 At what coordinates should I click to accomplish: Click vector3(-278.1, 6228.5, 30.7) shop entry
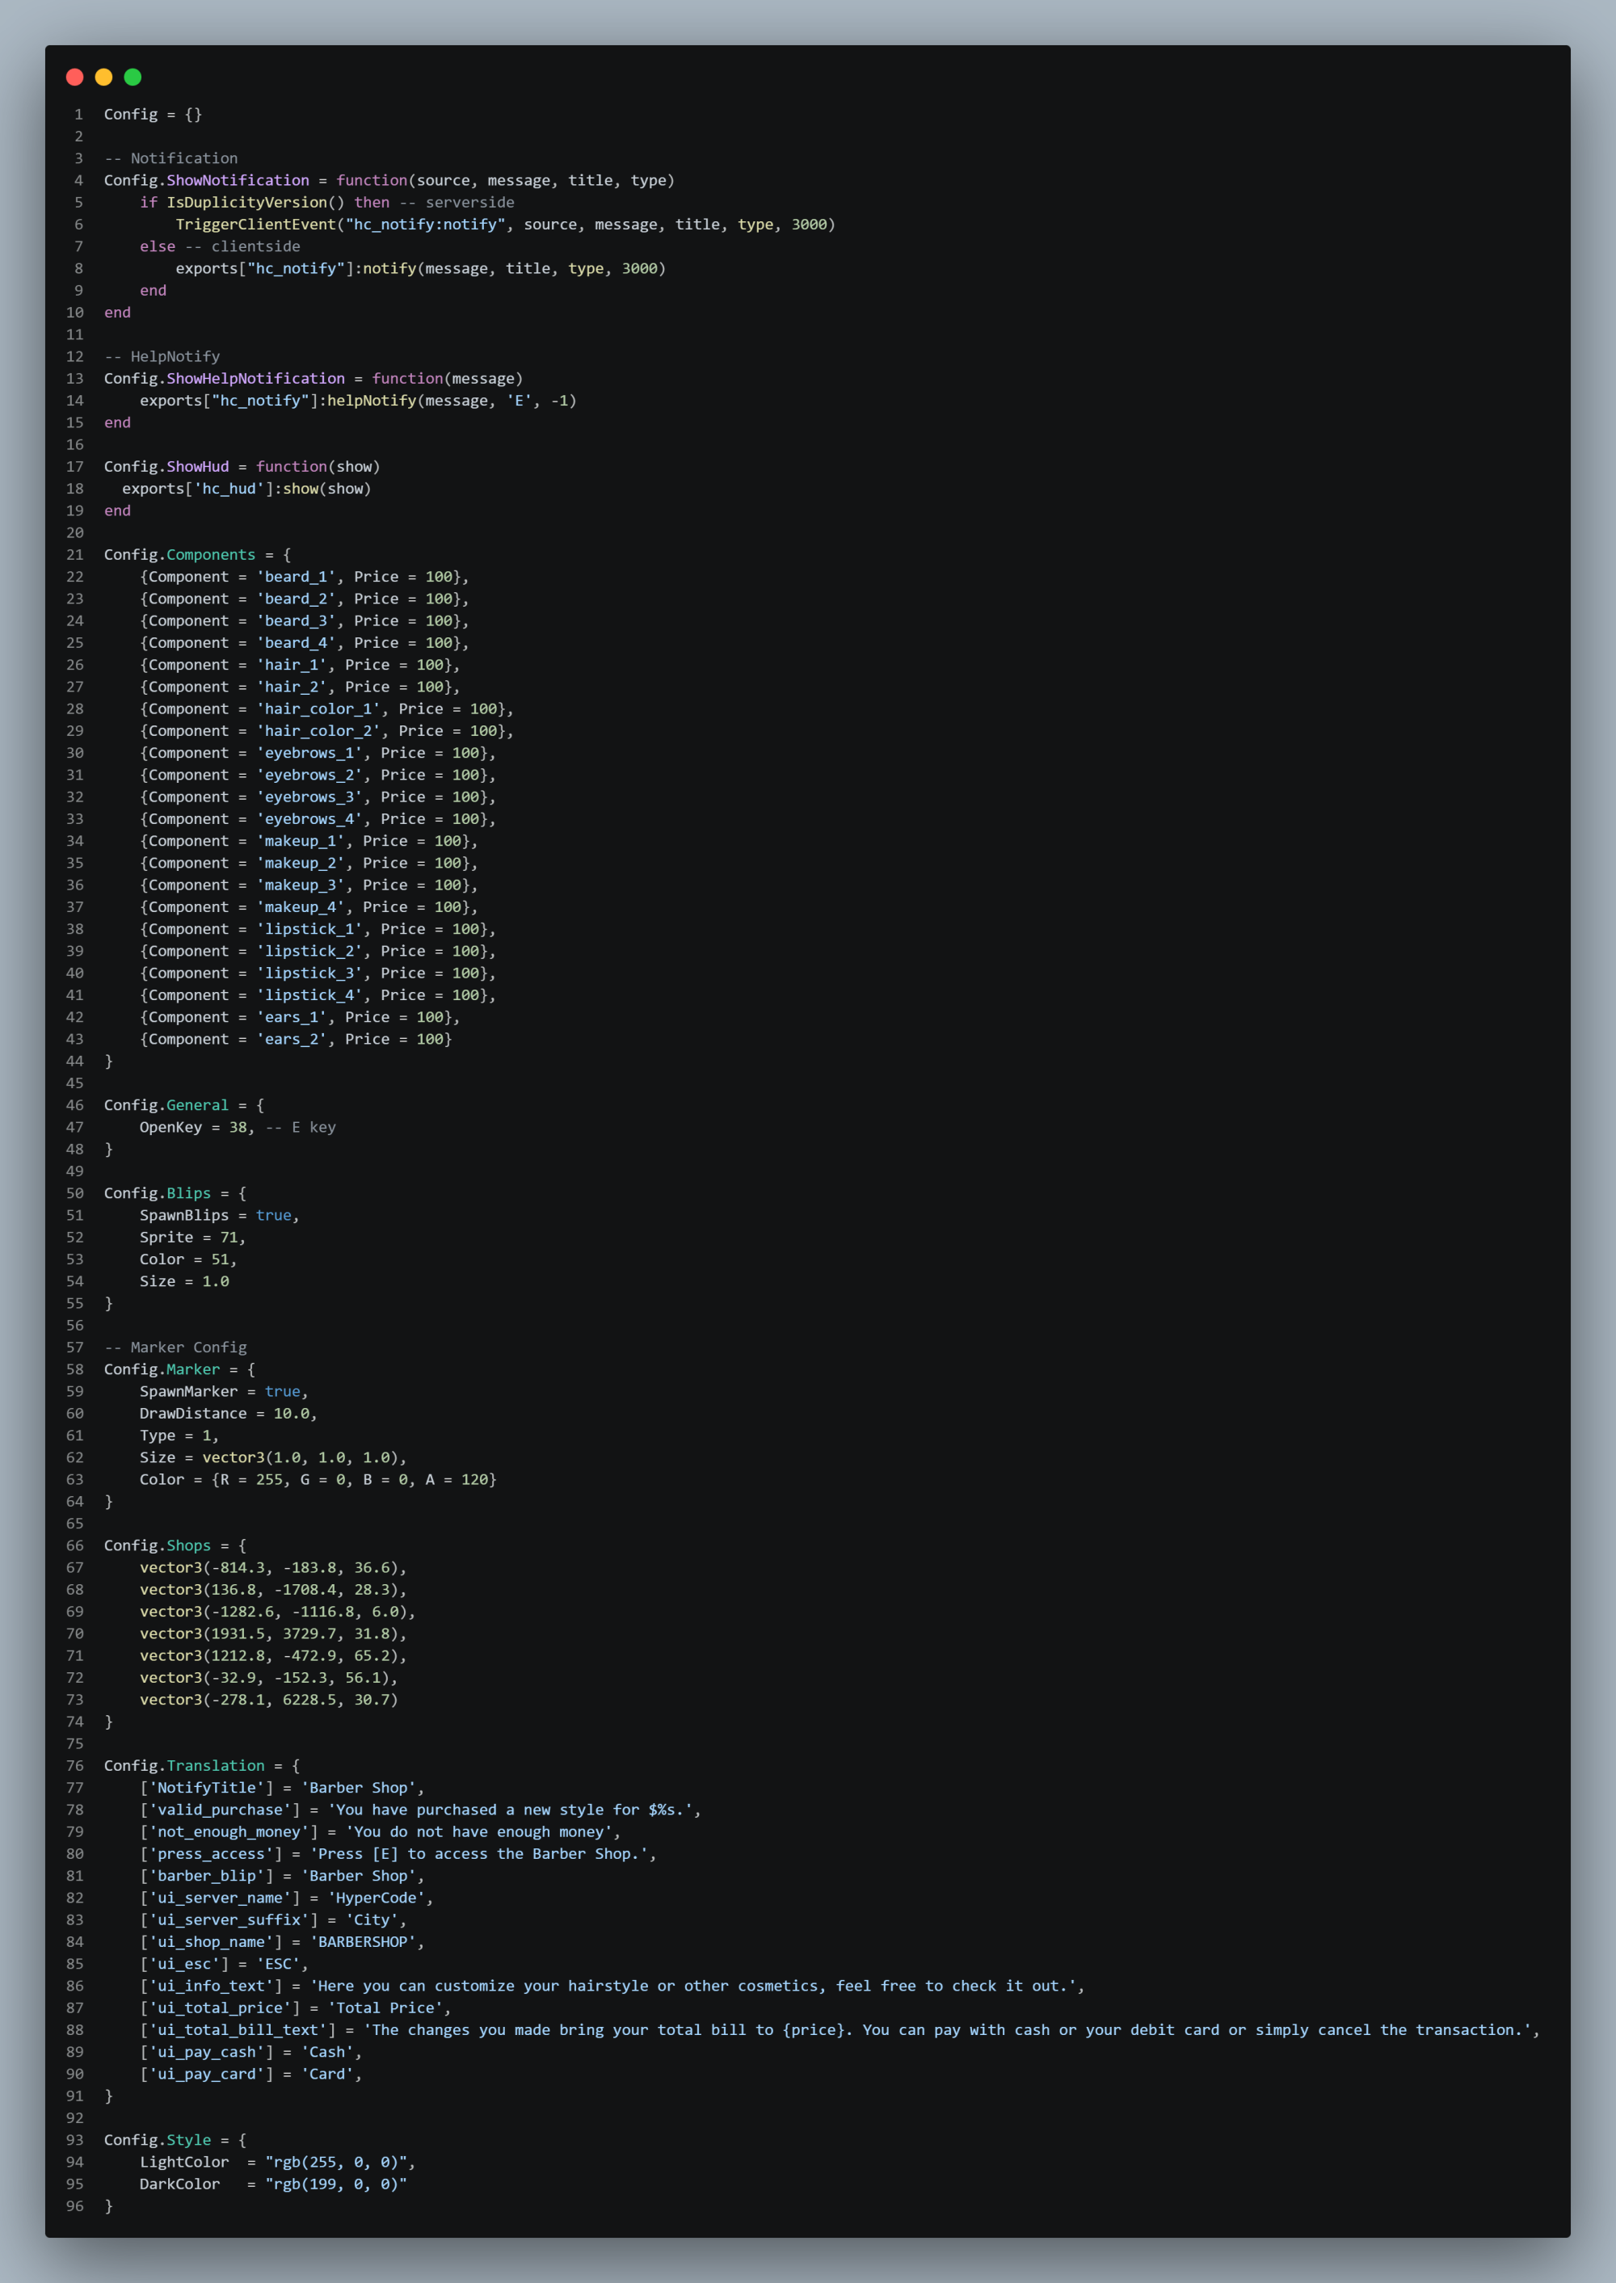pyautogui.click(x=269, y=1699)
